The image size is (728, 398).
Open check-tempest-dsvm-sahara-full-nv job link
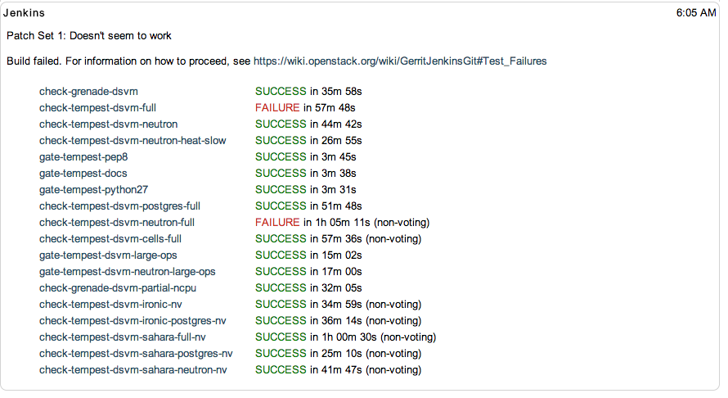click(122, 337)
